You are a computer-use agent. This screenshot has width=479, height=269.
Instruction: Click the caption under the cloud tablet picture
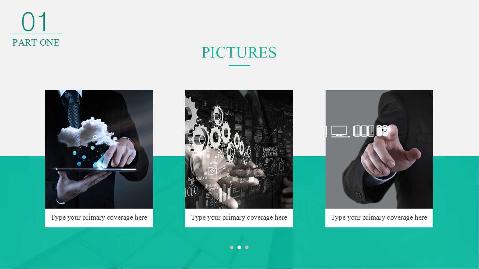tap(99, 218)
